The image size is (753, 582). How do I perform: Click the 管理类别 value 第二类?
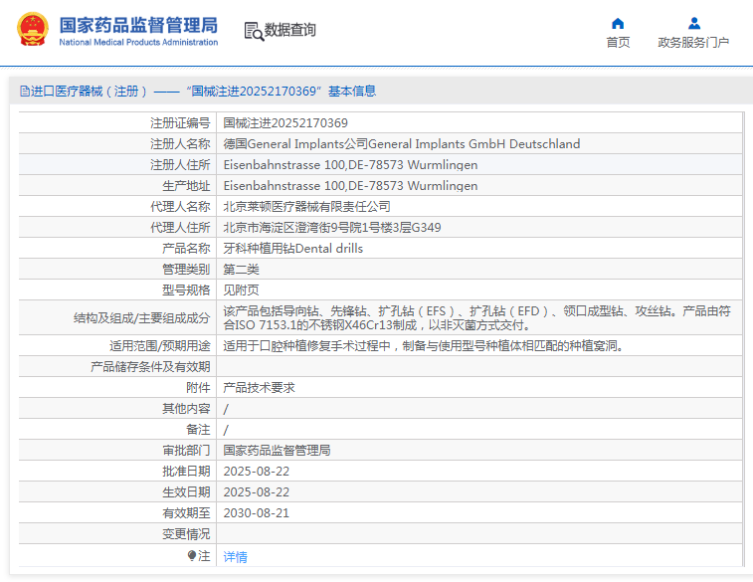coord(241,270)
